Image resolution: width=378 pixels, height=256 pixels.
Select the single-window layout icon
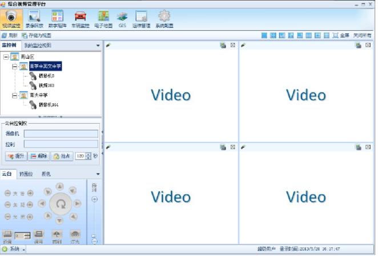coord(264,35)
